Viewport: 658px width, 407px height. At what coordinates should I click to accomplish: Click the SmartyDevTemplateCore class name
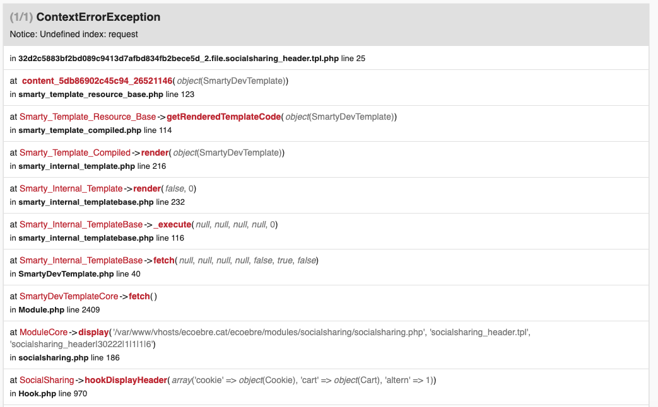click(x=69, y=296)
